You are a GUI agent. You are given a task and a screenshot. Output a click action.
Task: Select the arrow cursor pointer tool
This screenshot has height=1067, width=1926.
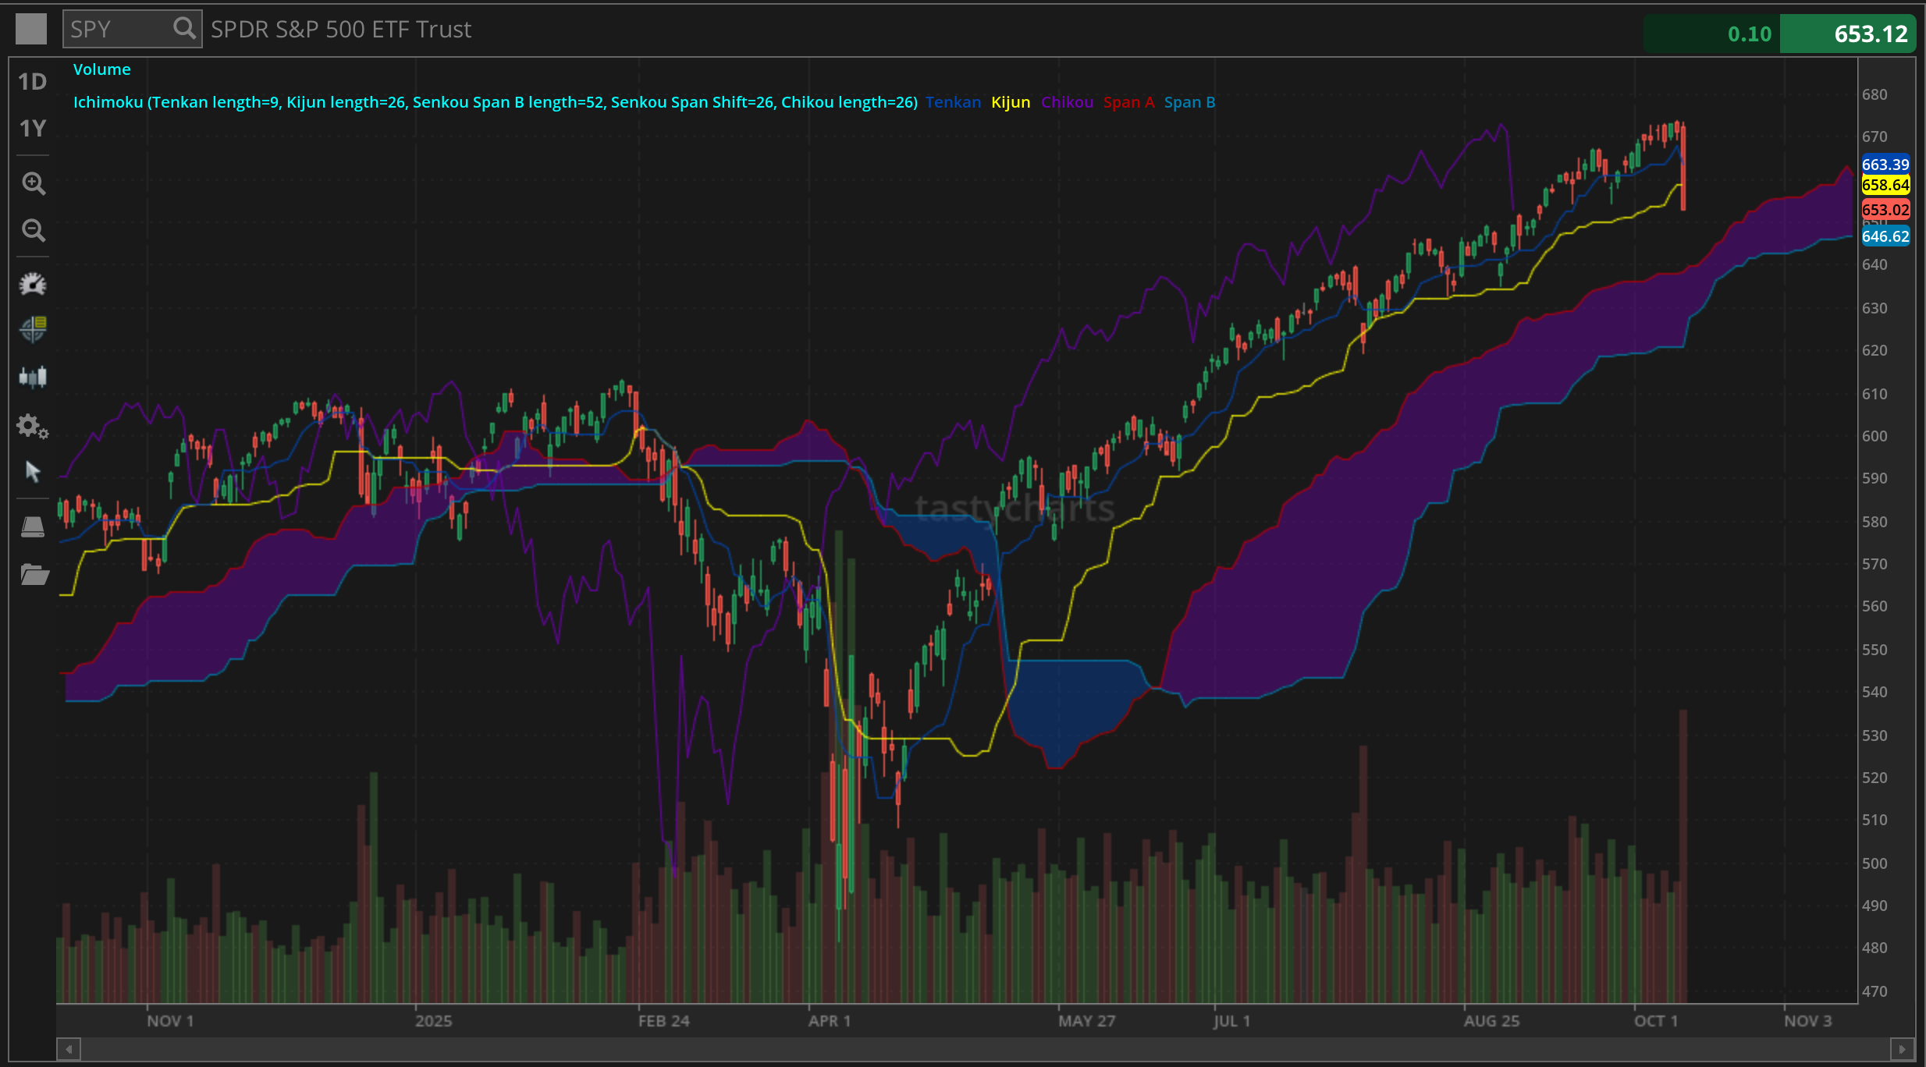pos(33,472)
